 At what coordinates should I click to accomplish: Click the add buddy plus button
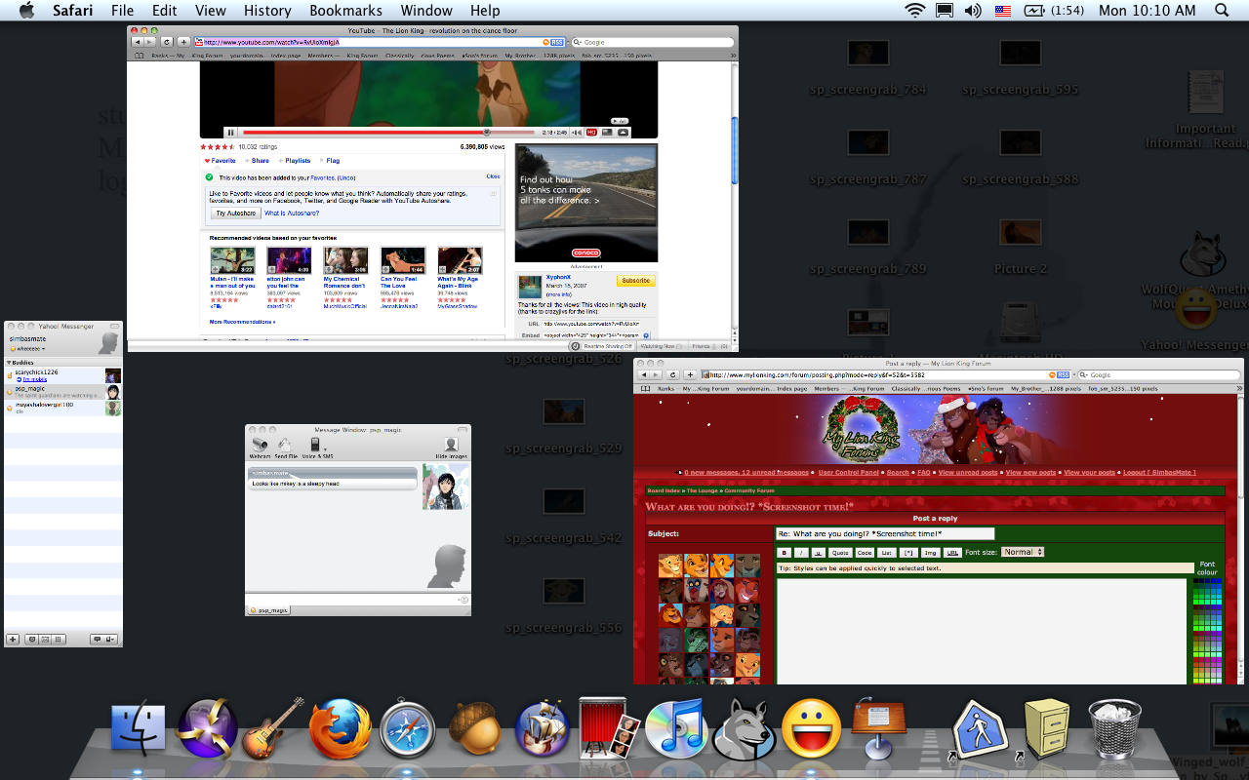tap(13, 639)
